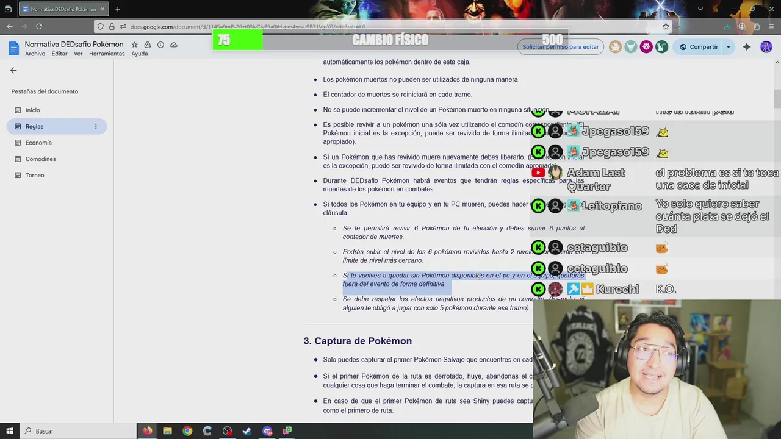Click the document vertical scrollbar

coord(777,98)
